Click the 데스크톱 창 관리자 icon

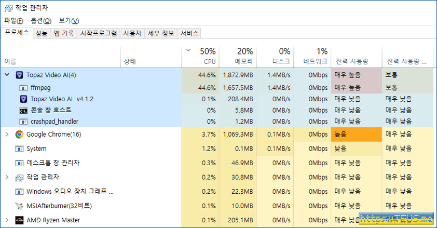point(19,163)
